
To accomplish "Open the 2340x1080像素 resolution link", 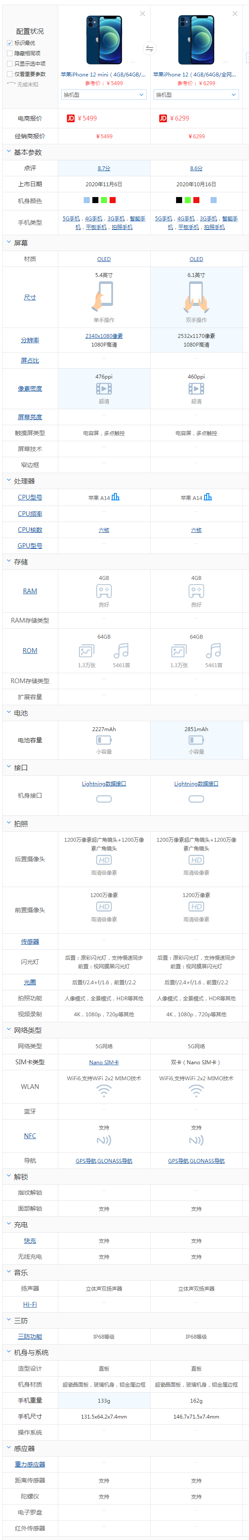I will (x=104, y=336).
